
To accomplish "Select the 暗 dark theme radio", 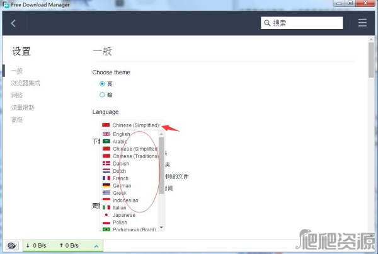I will tap(102, 95).
